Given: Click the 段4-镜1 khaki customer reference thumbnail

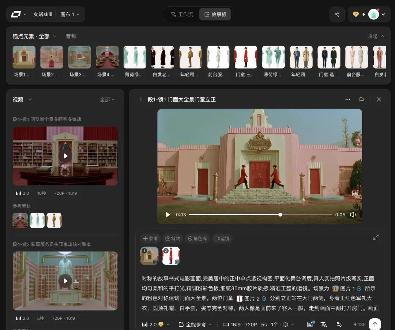Looking at the screenshot, I should pos(54,220).
